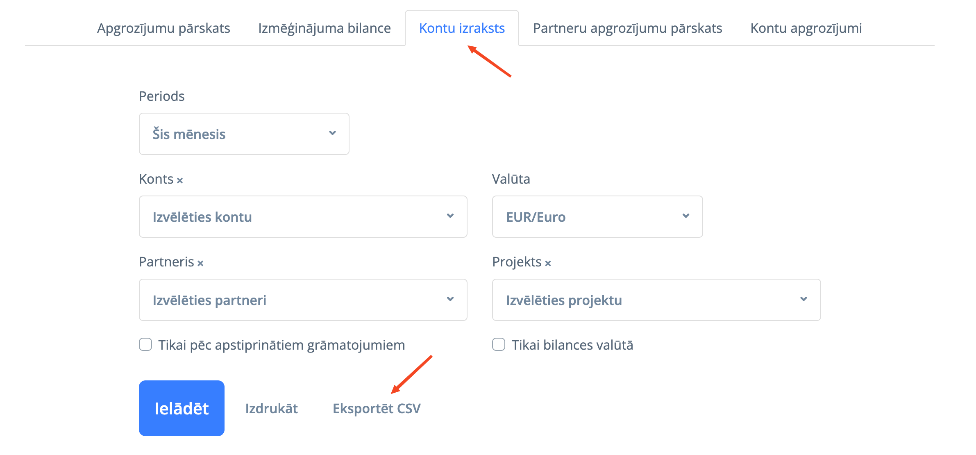This screenshot has height=455, width=976.
Task: Go to 'Partneru apgrozījumu pārskats' tab
Action: [x=627, y=28]
